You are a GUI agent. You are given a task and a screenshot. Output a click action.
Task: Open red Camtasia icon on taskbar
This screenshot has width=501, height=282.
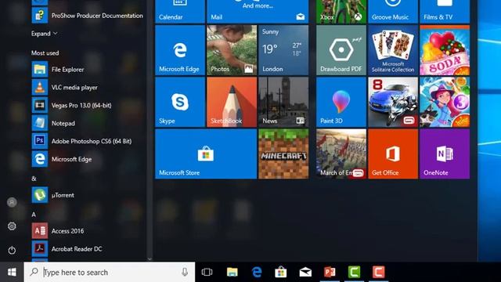click(378, 272)
